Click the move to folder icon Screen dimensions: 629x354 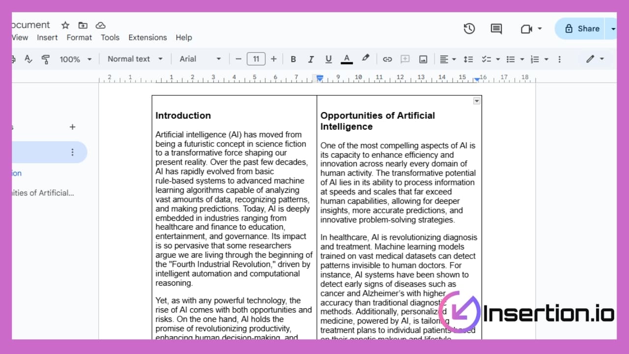[x=83, y=25]
